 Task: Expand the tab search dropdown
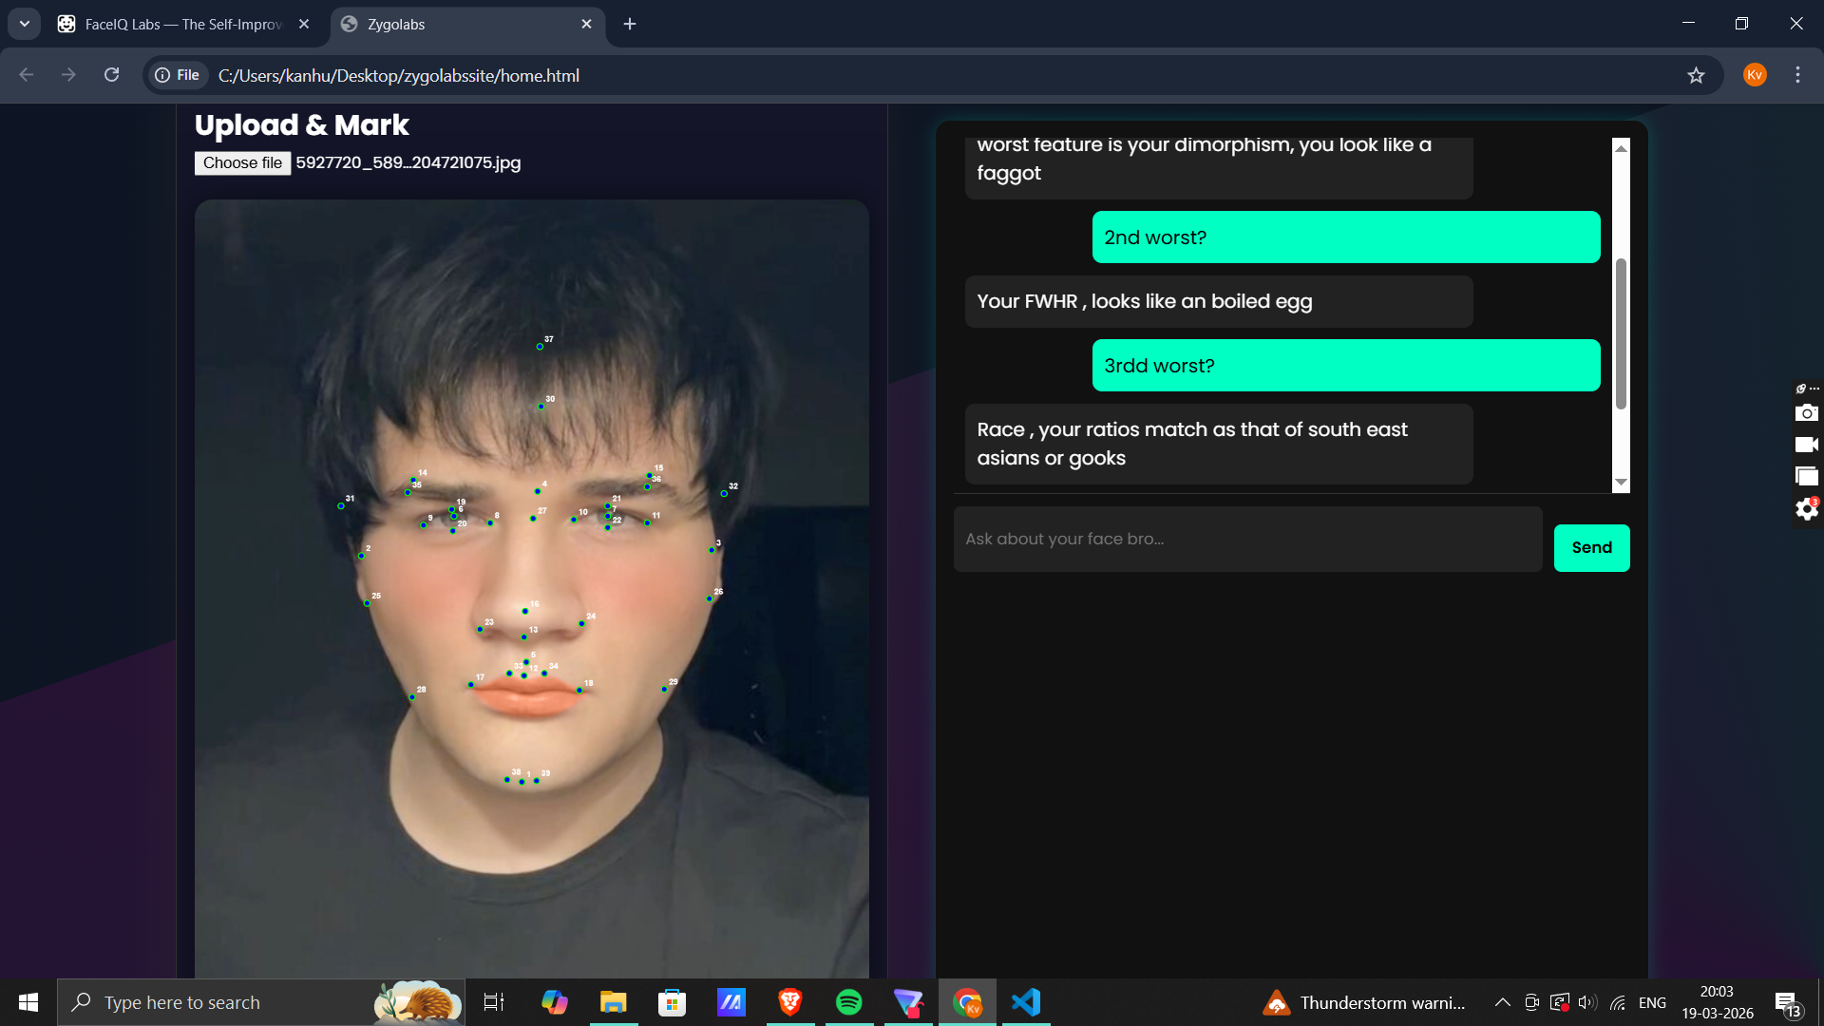coord(25,24)
